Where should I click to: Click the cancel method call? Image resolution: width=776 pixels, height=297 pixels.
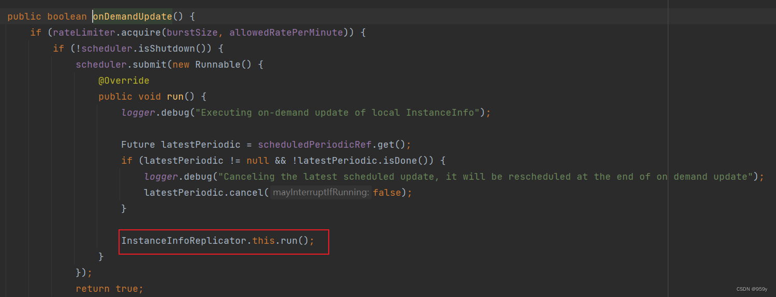click(x=246, y=193)
